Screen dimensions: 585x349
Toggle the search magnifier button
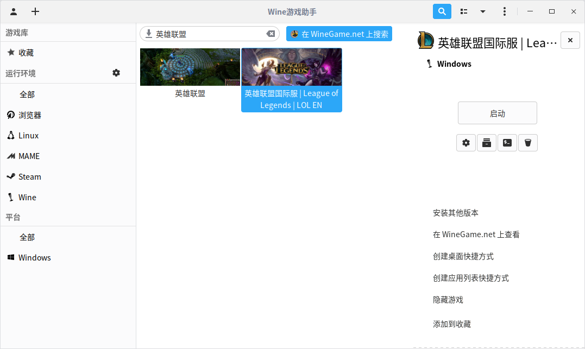click(442, 11)
